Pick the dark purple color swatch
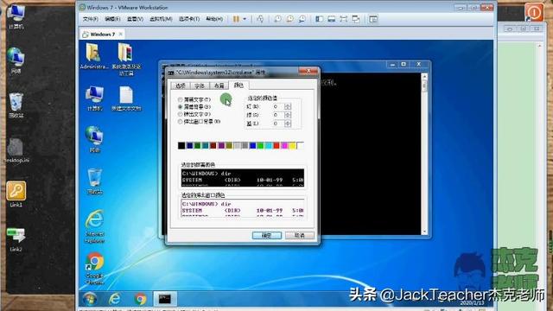The height and width of the screenshot is (311, 553). coord(221,145)
